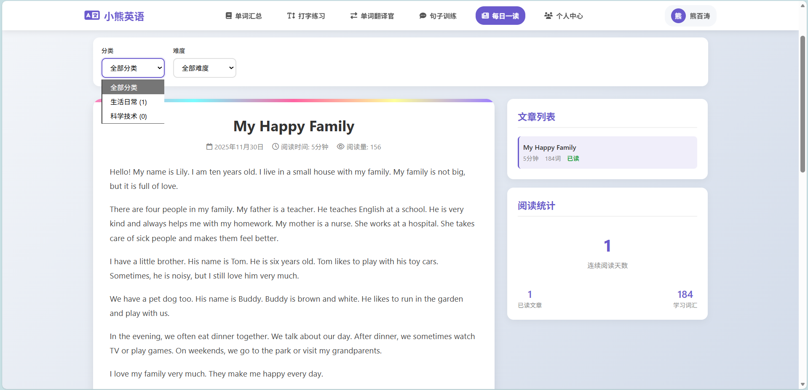The image size is (808, 390).
Task: Click the chat bubble icon beside 句子训练
Action: point(423,16)
